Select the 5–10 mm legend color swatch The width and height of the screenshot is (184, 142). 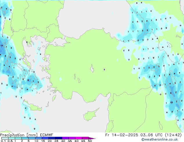point(32,138)
